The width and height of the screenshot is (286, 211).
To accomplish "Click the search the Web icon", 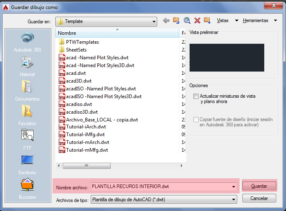I will click(187, 20).
